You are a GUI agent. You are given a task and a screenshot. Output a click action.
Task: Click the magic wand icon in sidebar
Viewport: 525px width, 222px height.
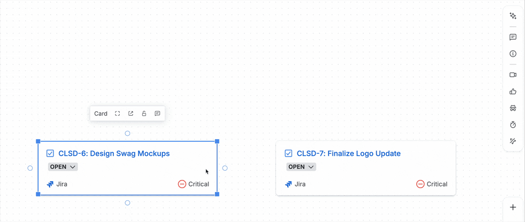513,141
